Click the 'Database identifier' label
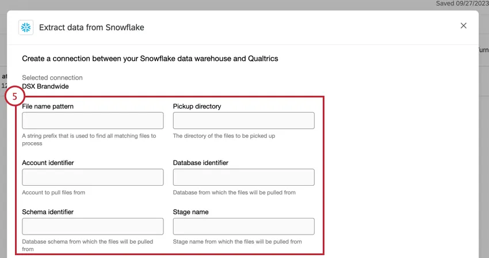489x258 pixels. click(201, 163)
